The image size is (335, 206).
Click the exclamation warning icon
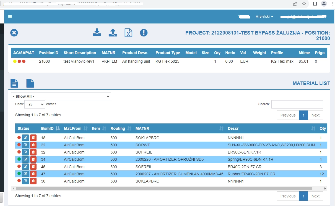point(144,33)
